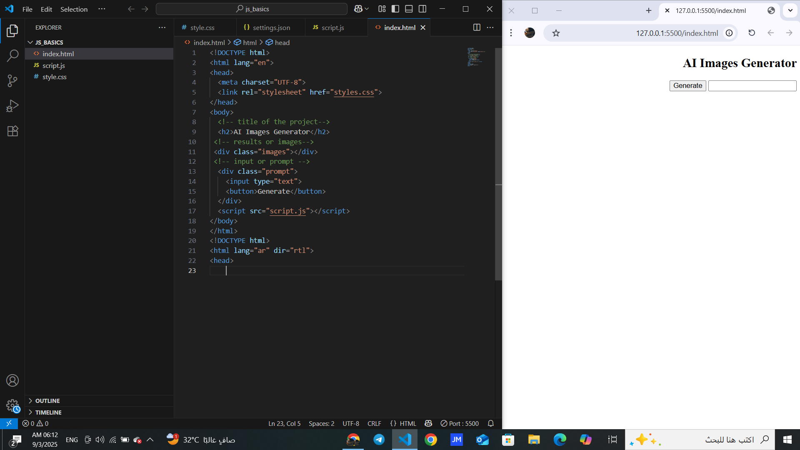The height and width of the screenshot is (450, 800).
Task: Click the browser address bar URL
Action: [x=677, y=33]
